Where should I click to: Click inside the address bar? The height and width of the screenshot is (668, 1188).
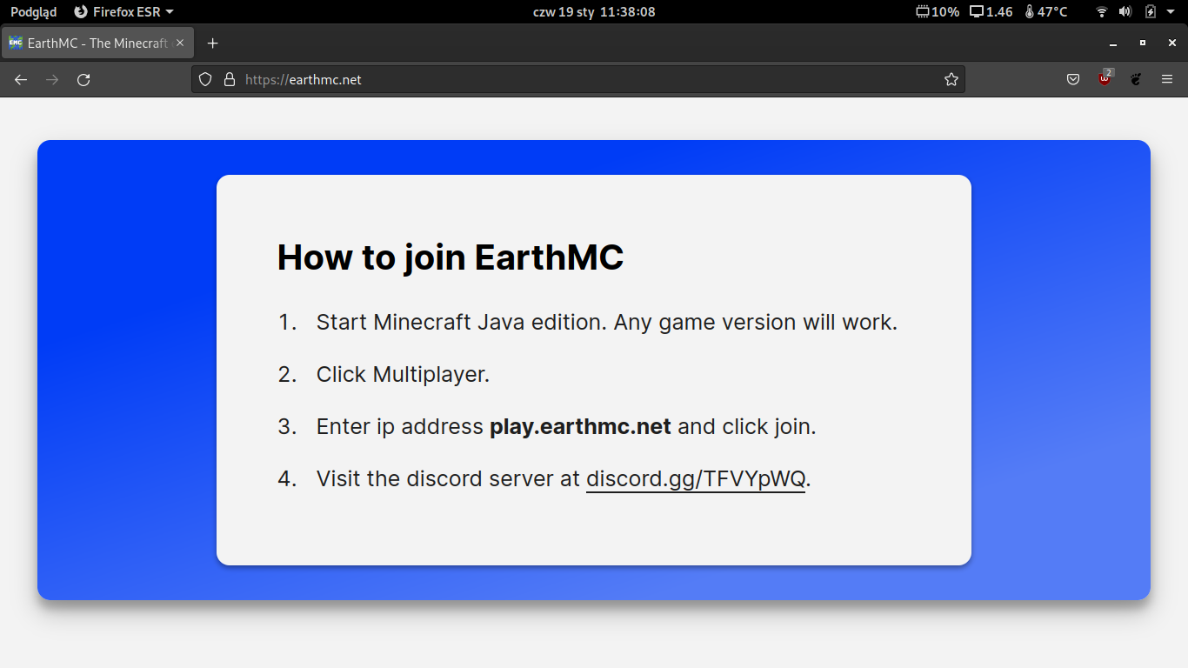pyautogui.click(x=522, y=79)
